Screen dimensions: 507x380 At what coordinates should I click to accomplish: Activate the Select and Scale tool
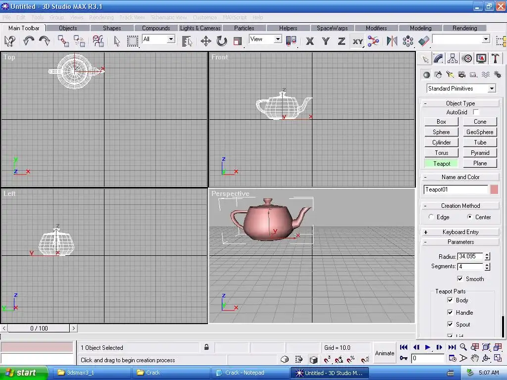[238, 41]
